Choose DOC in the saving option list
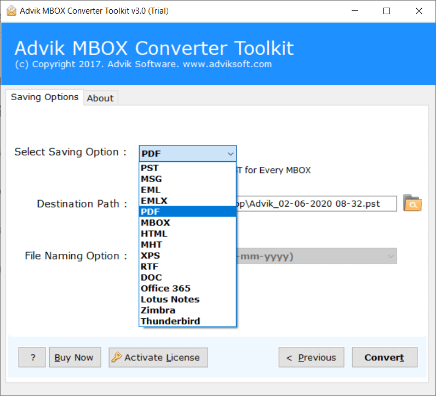Viewport: 436px width, 396px height. pyautogui.click(x=188, y=277)
